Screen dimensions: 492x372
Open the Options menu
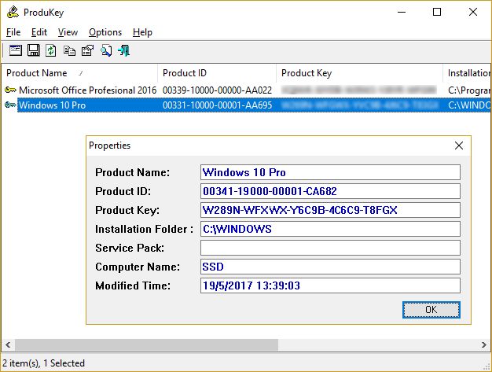[105, 32]
